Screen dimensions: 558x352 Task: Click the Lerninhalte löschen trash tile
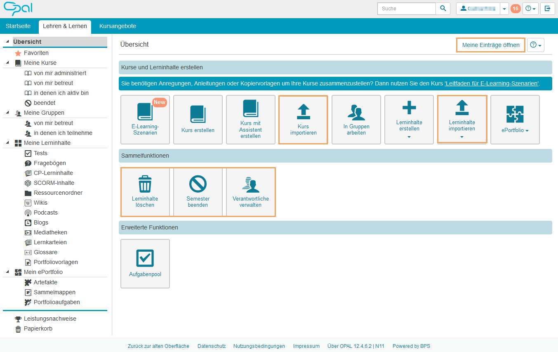145,192
